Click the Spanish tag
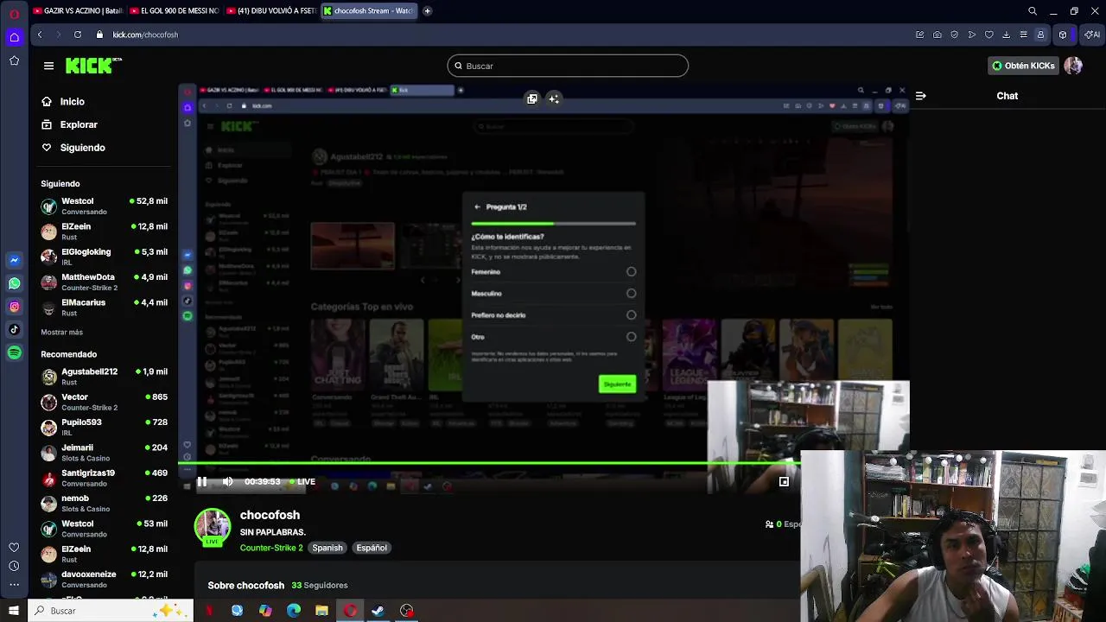The width and height of the screenshot is (1106, 622). (327, 548)
